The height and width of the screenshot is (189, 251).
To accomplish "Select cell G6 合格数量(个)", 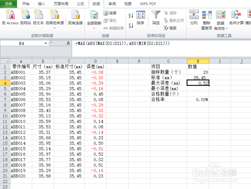I will (x=168, y=94).
